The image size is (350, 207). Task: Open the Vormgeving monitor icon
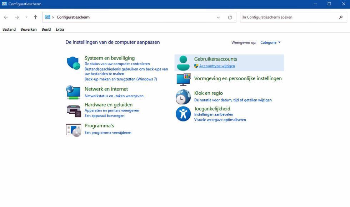(x=183, y=79)
